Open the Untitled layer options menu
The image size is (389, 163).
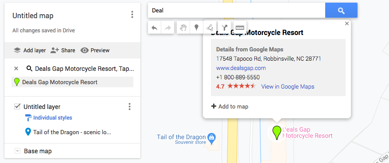pos(129,107)
